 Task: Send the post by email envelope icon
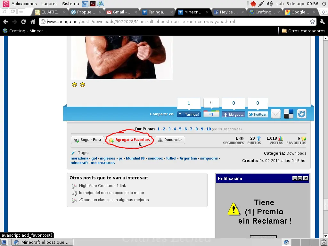coord(276,114)
